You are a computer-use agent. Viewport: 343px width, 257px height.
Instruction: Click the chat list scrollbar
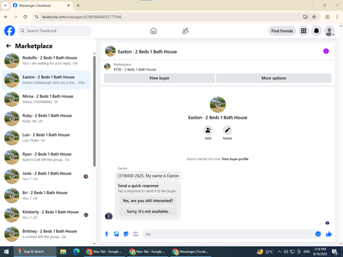[95, 111]
